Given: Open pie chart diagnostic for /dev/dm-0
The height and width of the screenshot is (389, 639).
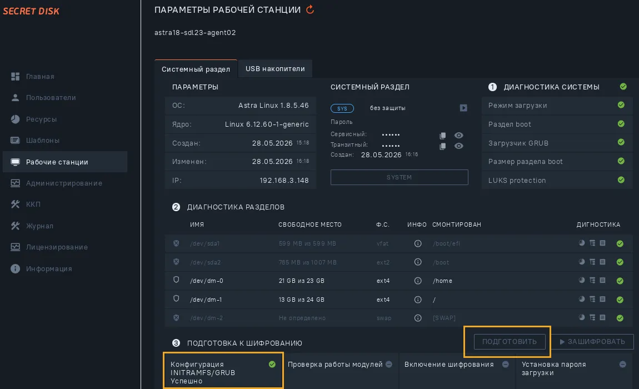Looking at the screenshot, I should (582, 280).
